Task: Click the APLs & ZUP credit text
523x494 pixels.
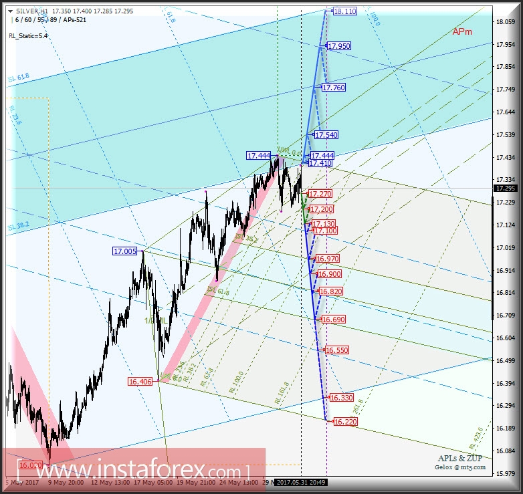Action: click(x=460, y=459)
